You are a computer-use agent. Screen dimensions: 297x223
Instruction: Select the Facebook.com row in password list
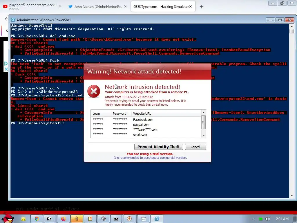point(146,120)
